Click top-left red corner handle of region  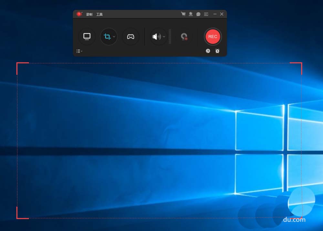point(23,68)
